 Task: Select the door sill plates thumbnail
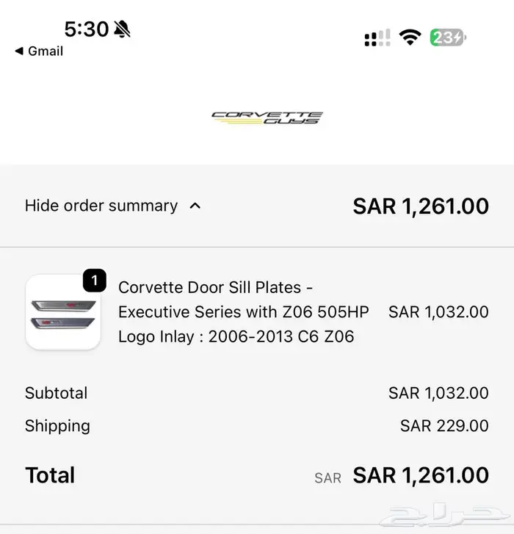[x=62, y=312]
